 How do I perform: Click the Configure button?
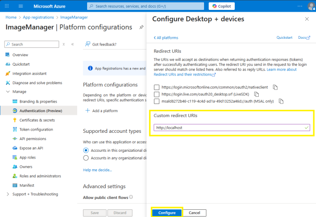point(167,212)
